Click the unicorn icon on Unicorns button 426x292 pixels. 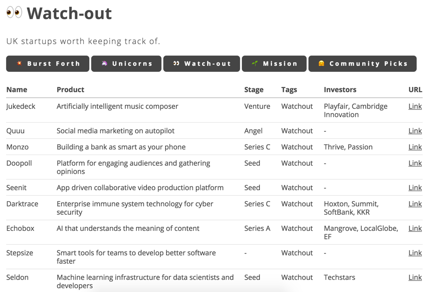tap(105, 63)
